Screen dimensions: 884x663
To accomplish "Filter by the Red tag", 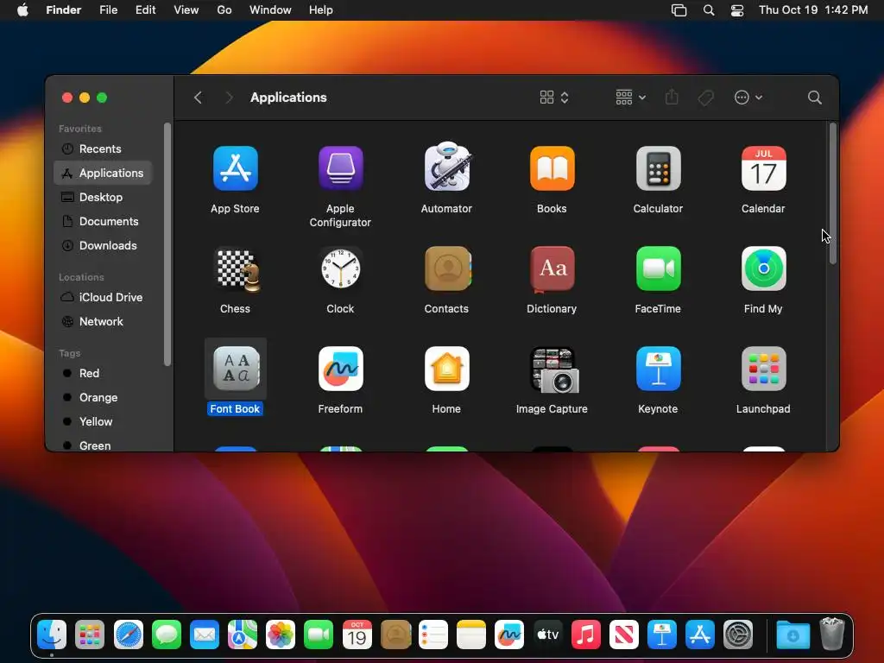I will point(103,373).
